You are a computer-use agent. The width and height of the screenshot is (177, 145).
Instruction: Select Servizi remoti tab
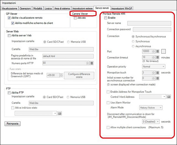102,8
